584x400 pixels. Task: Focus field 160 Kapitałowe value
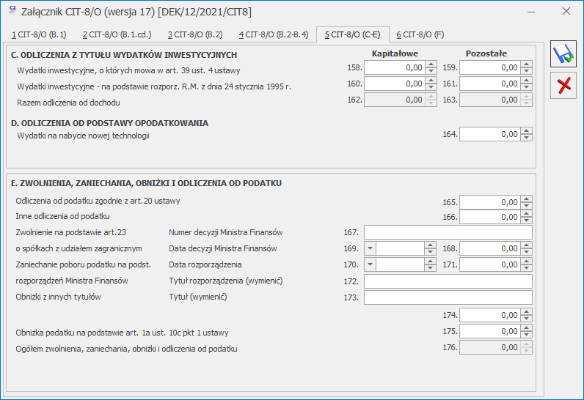[x=395, y=84]
